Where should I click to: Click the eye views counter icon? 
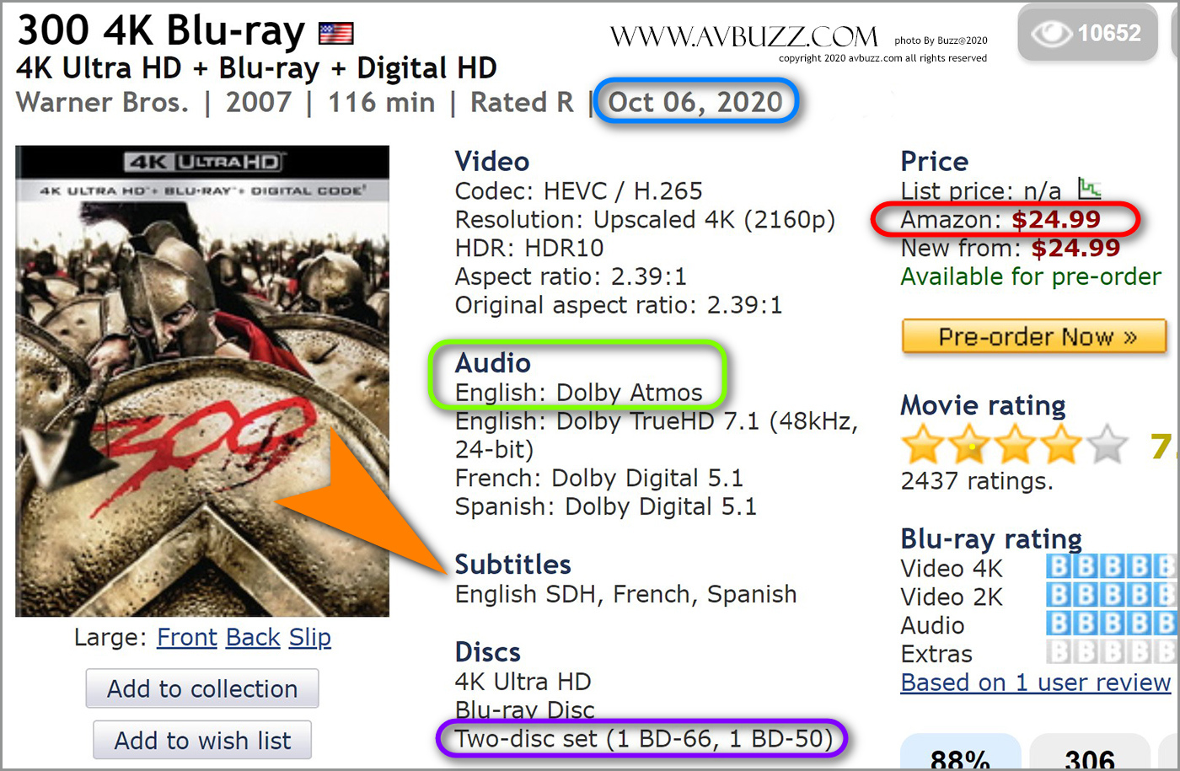[x=1051, y=34]
